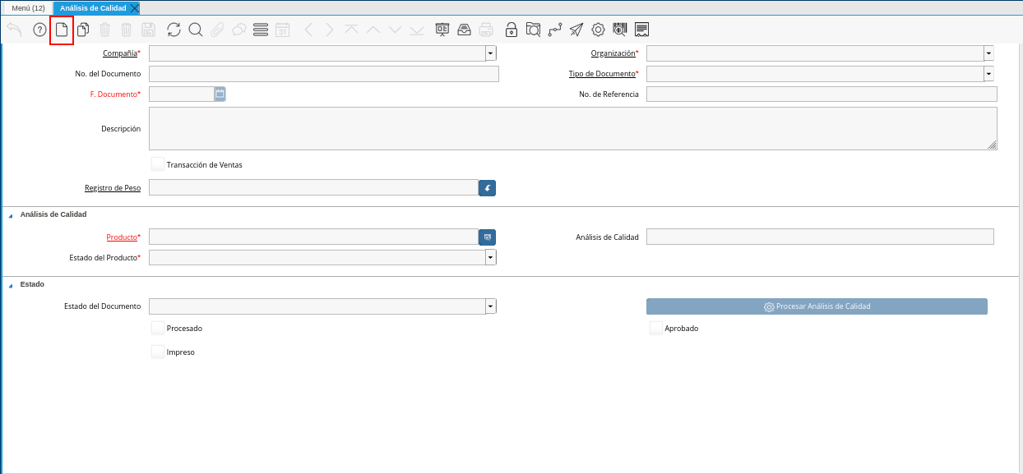
Task: Check the Procesado checkbox
Action: (158, 328)
